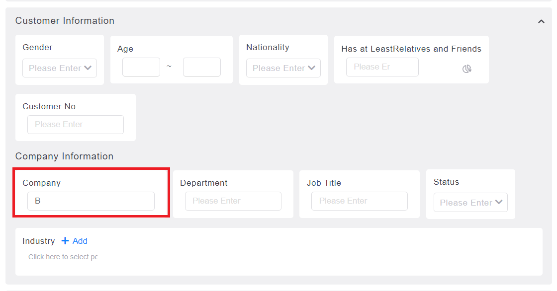The height and width of the screenshot is (291, 557).
Task: Click the Industry label text
Action: 39,241
